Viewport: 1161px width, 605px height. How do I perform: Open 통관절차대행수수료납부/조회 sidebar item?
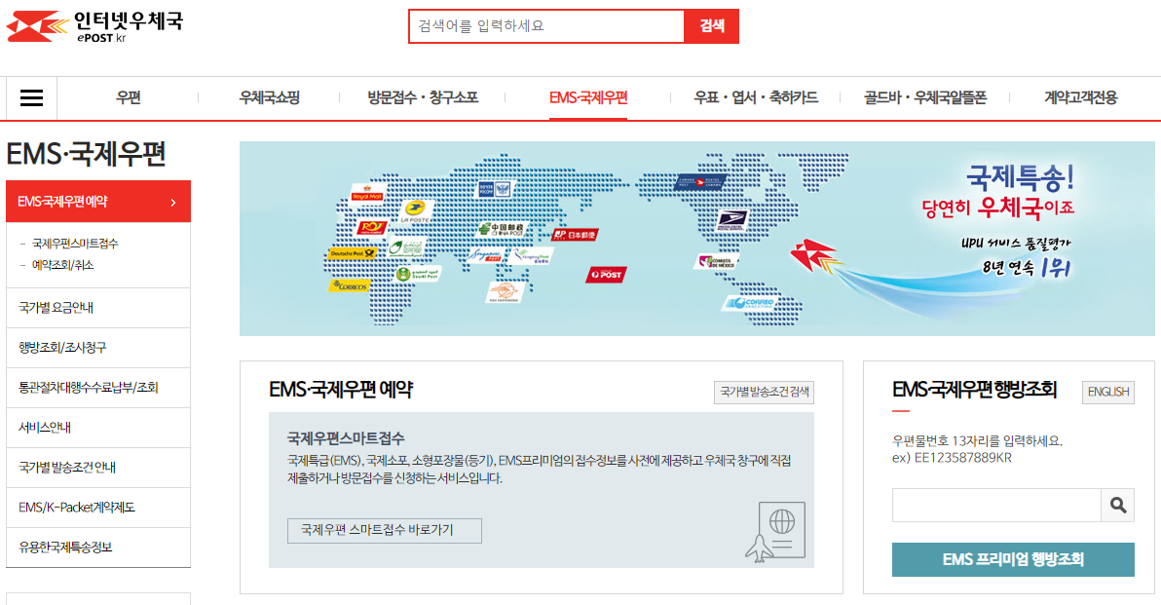click(97, 388)
